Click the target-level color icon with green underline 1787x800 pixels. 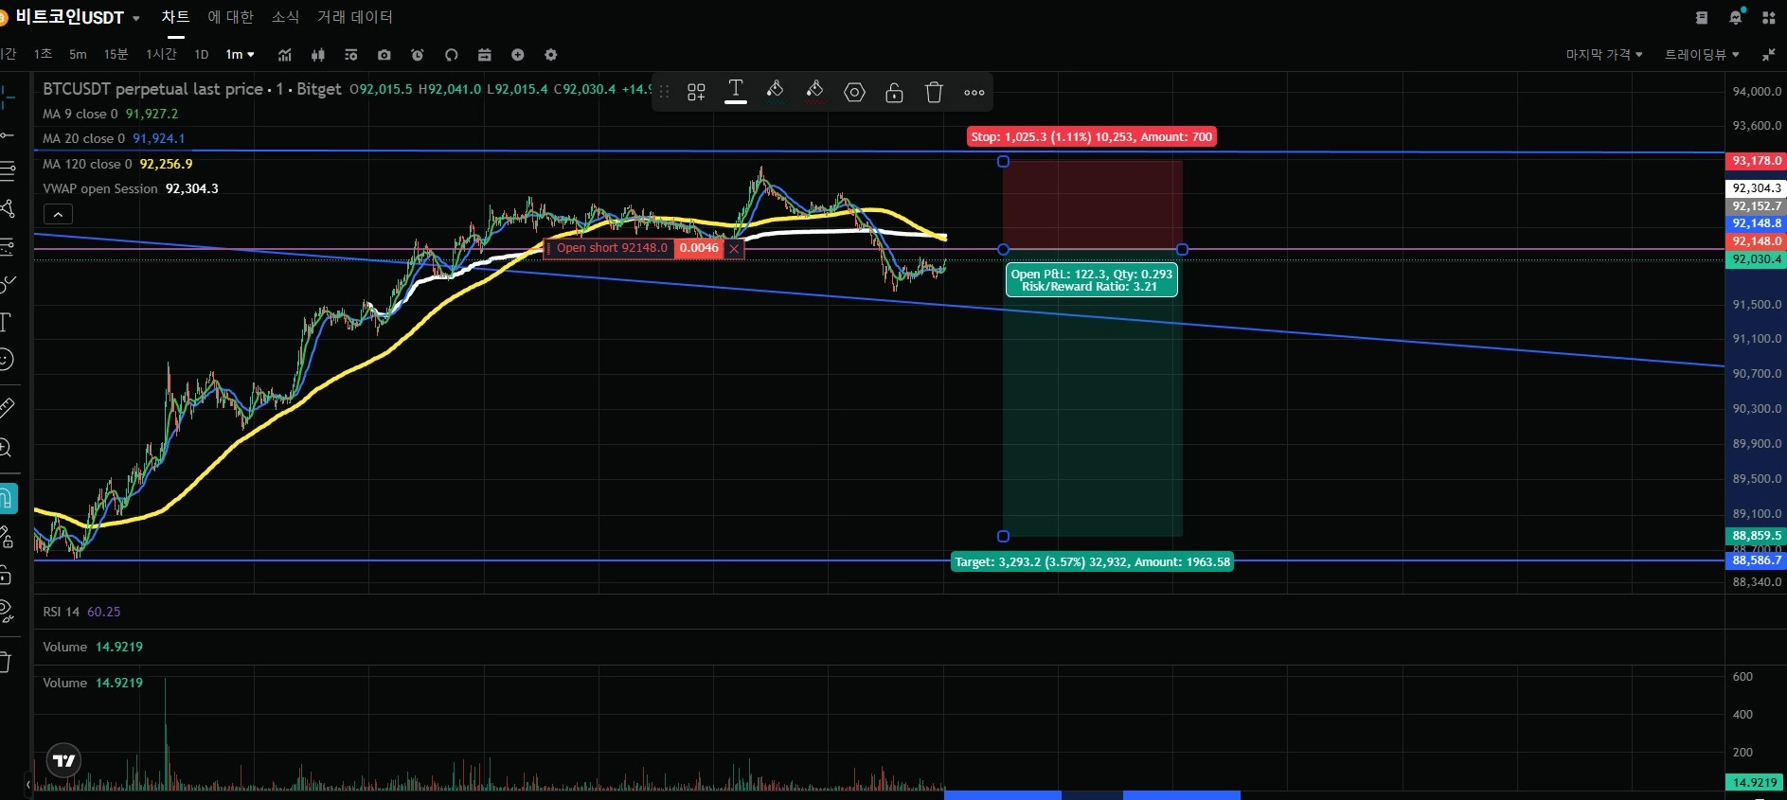(775, 92)
